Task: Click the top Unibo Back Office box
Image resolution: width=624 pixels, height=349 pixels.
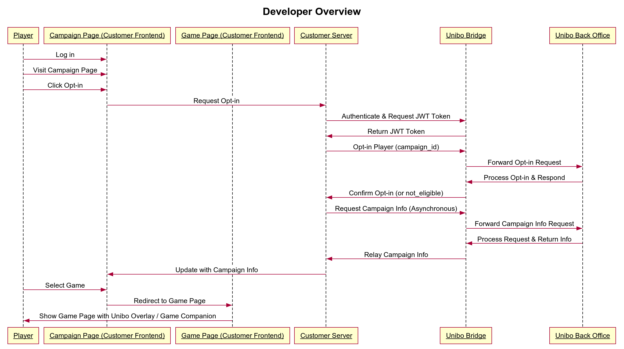Action: click(x=582, y=36)
